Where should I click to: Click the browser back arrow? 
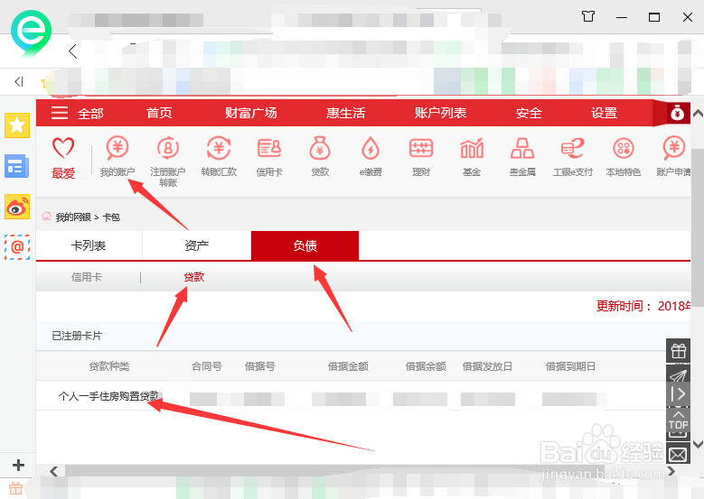73,51
